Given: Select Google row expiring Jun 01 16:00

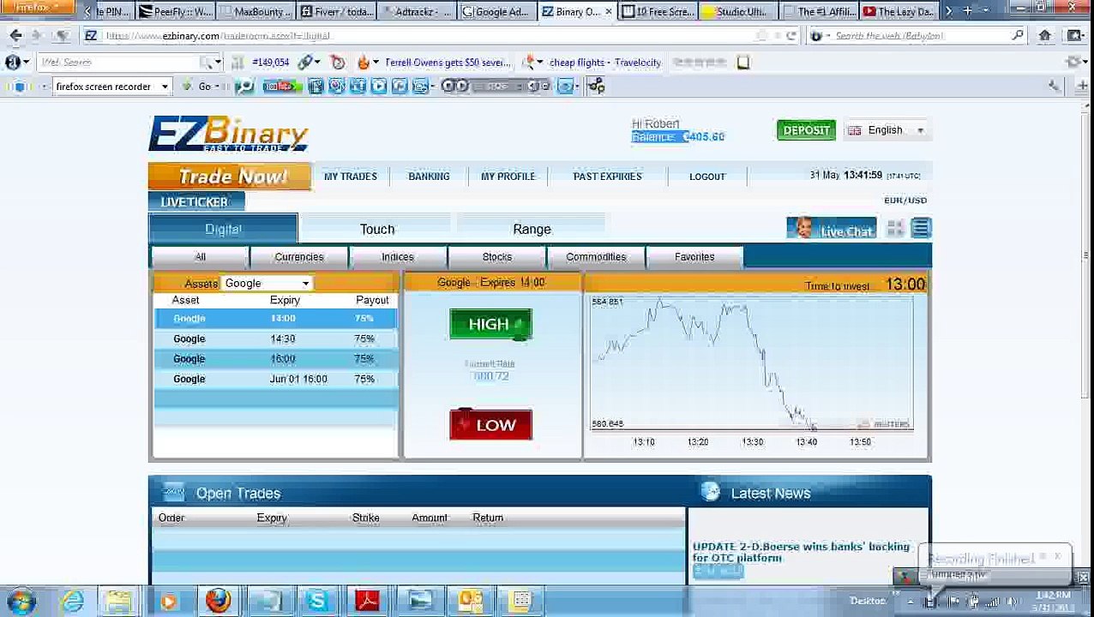Looking at the screenshot, I should click(x=275, y=379).
